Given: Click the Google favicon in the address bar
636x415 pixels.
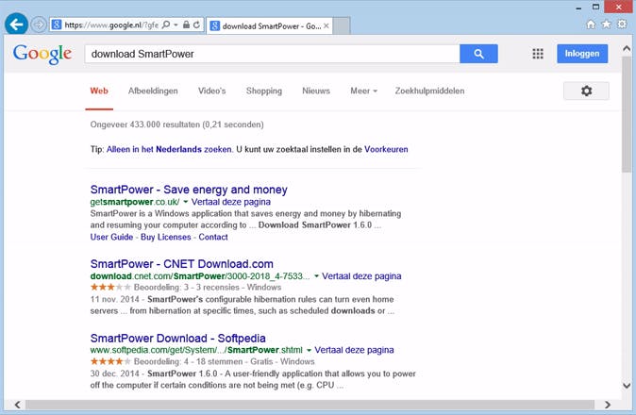Looking at the screenshot, I should 57,25.
